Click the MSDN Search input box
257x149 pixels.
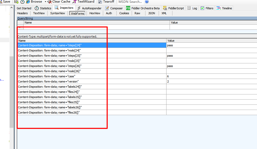[130, 2]
